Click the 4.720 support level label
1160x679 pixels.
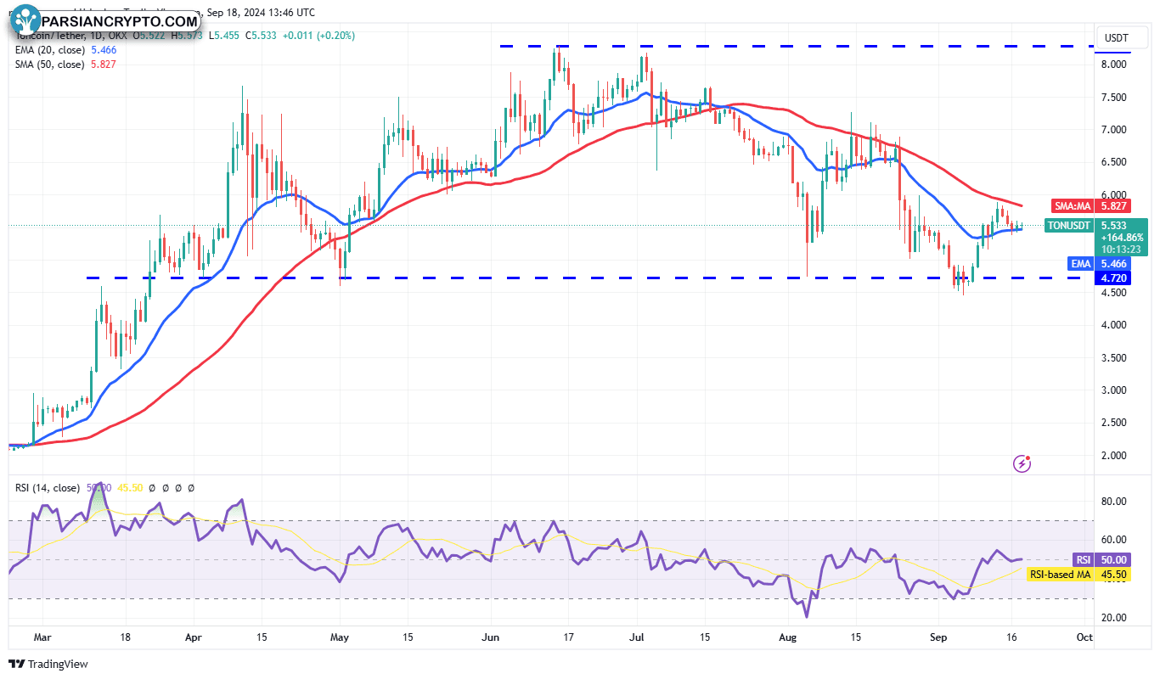(x=1113, y=278)
